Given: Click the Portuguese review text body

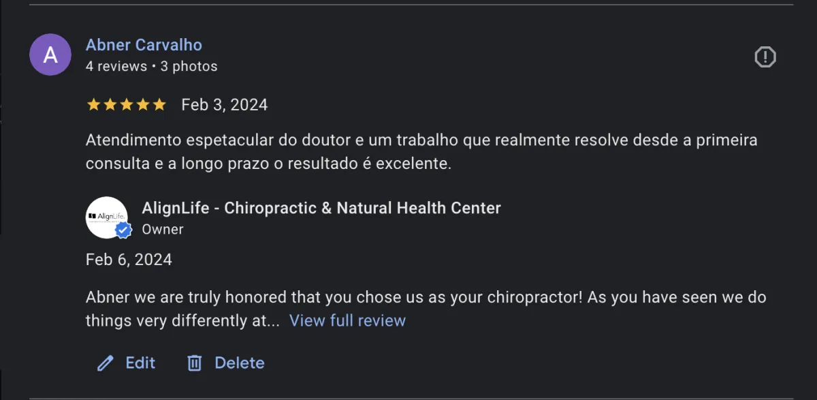Looking at the screenshot, I should pos(421,152).
